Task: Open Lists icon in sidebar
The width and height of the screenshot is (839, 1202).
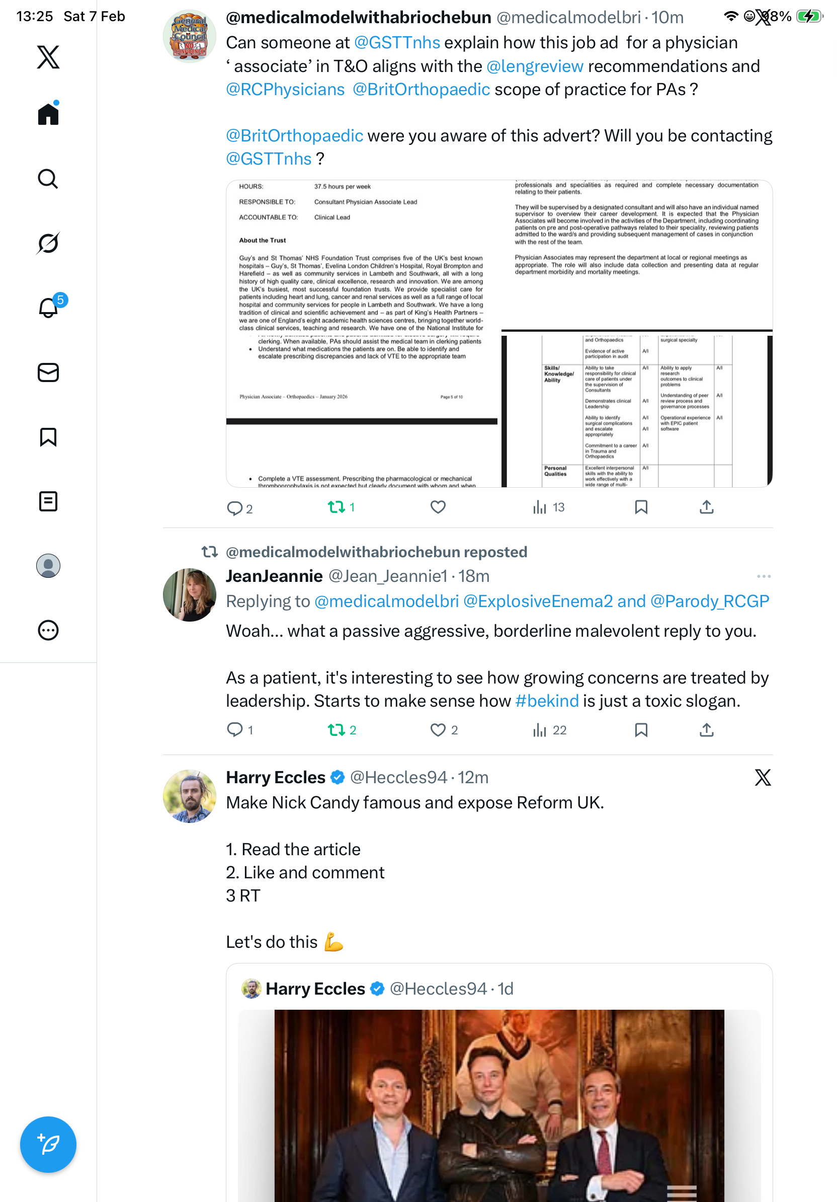Action: [48, 501]
